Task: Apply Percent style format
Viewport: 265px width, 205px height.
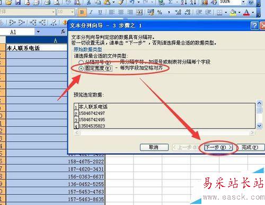Action: point(160,12)
